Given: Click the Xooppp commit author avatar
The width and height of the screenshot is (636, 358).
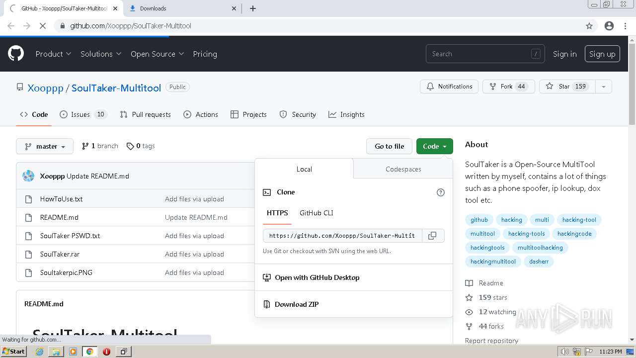Looking at the screenshot, I should click(x=29, y=176).
